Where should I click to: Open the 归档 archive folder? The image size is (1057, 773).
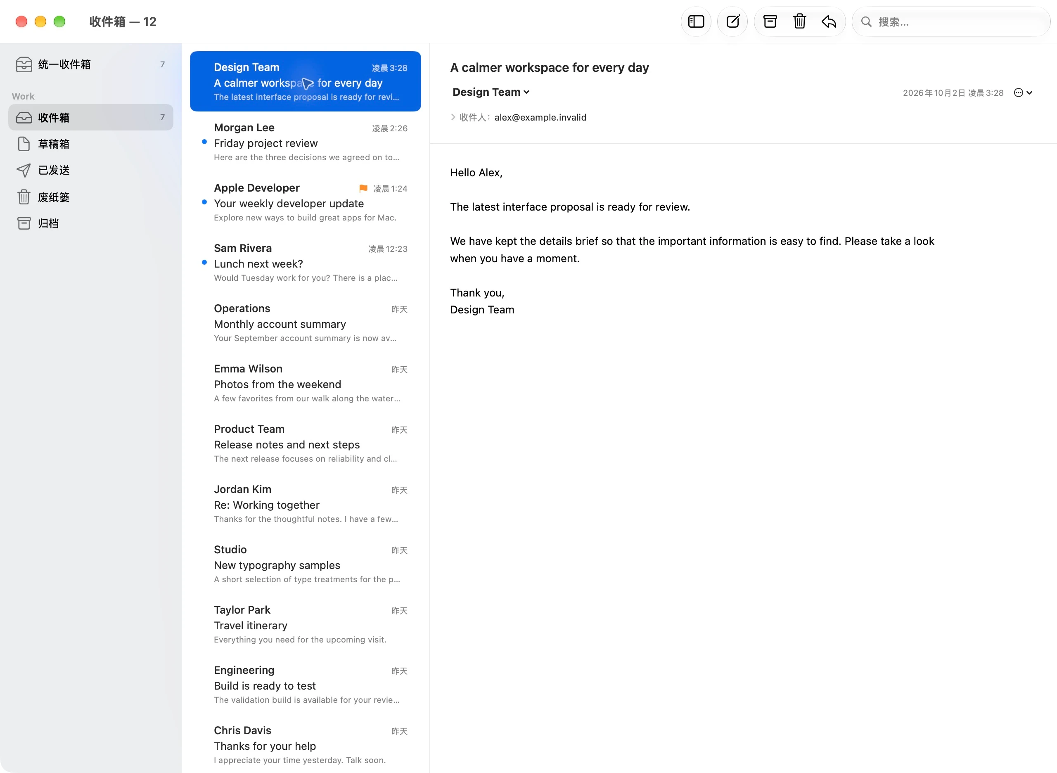[x=91, y=223]
